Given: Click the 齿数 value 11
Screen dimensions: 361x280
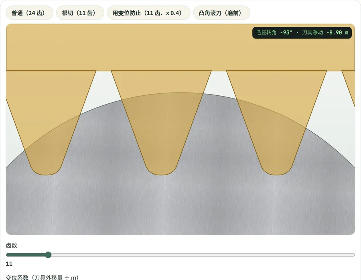Looking at the screenshot, I should (x=9, y=264).
